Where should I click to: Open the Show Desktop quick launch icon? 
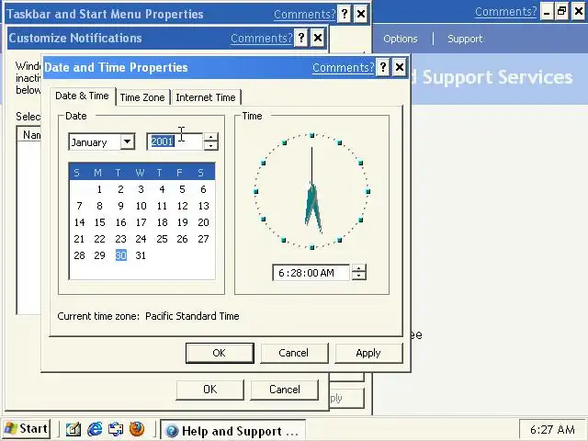tap(73, 429)
